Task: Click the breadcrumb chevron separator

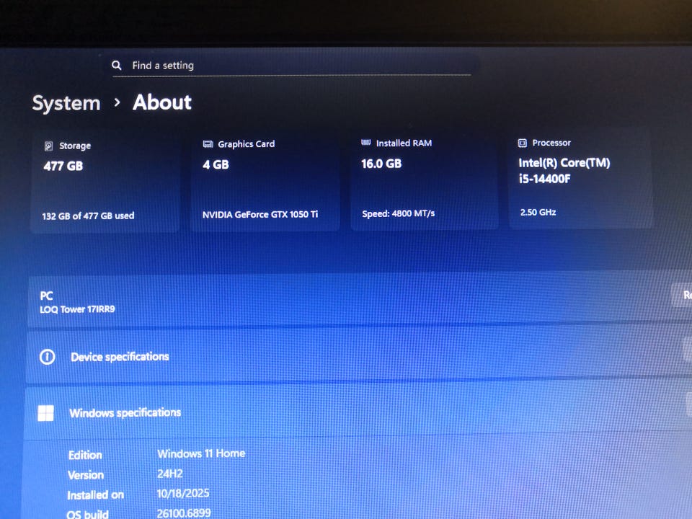Action: point(117,102)
